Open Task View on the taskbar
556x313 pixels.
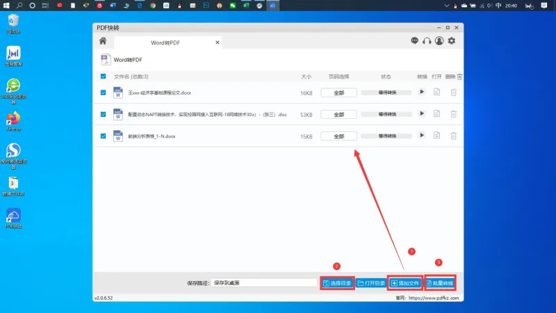[x=45, y=6]
